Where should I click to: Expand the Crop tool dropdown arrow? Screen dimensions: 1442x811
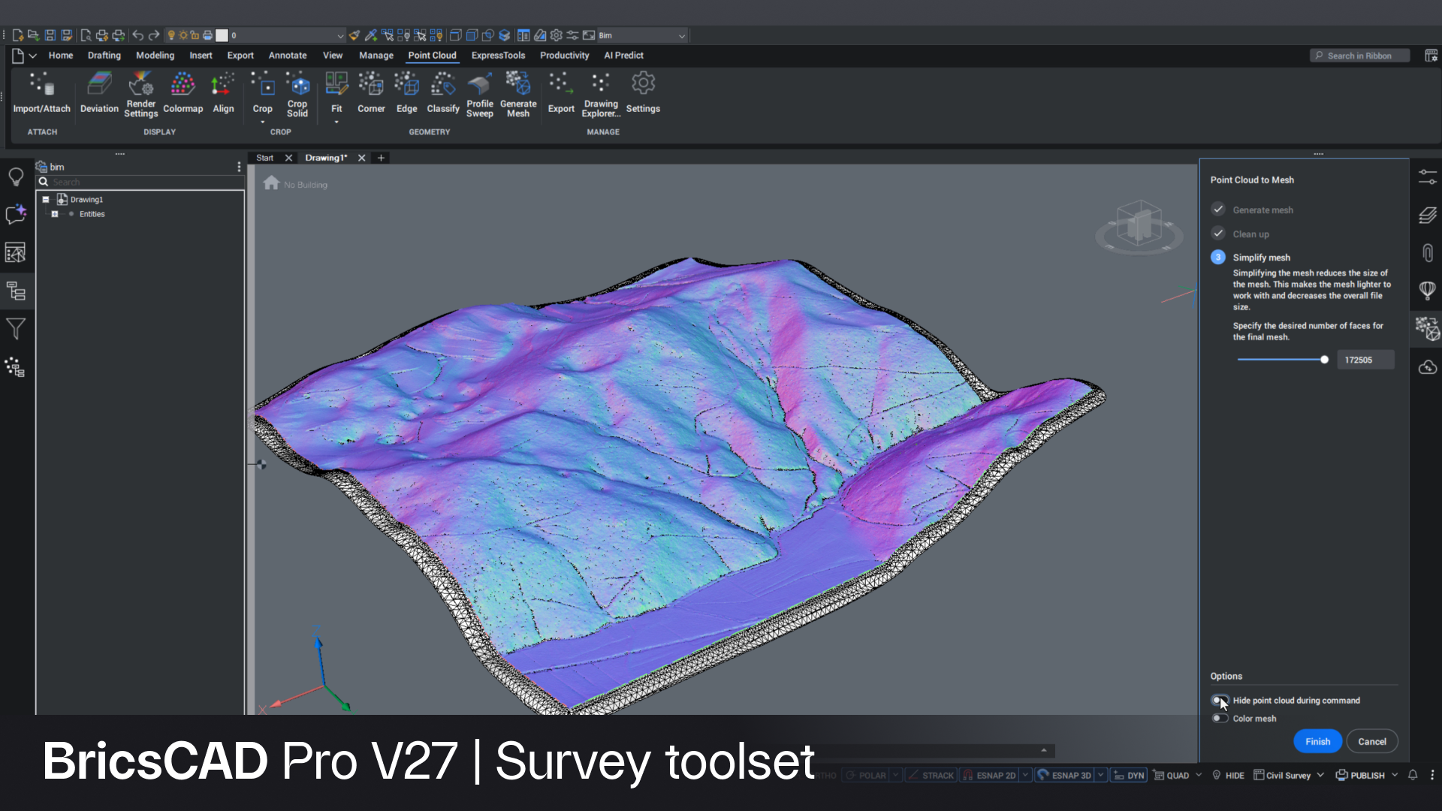coord(262,122)
